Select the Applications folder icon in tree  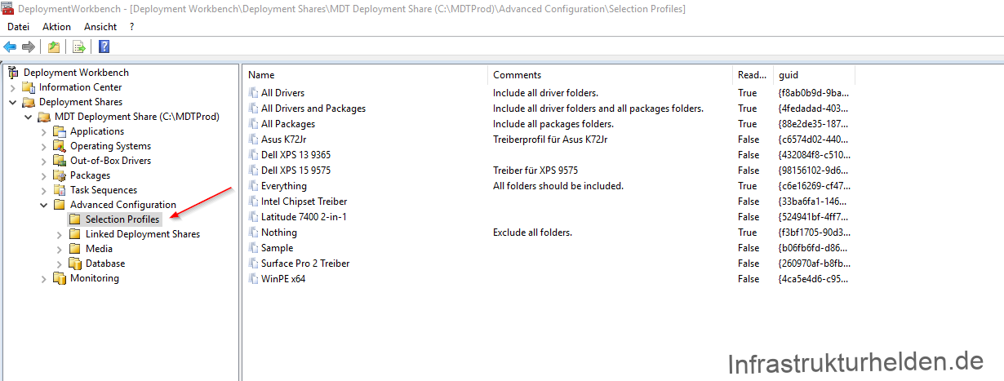(60, 131)
